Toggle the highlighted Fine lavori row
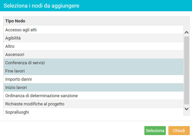The width and height of the screenshot is (192, 138). pos(94,71)
